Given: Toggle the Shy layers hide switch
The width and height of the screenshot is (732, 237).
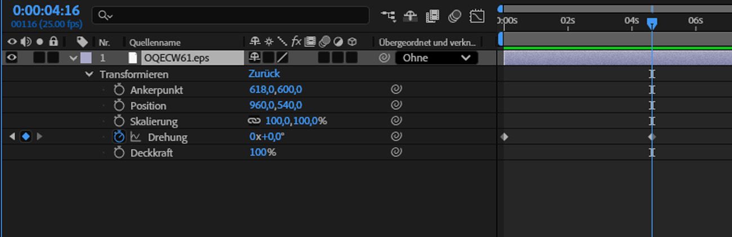Looking at the screenshot, I should click(x=410, y=16).
